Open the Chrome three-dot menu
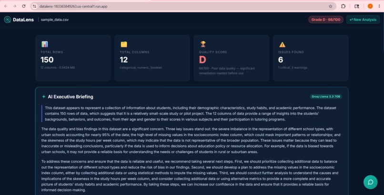Image resolution: width=384 pixels, height=195 pixels. [x=379, y=6]
